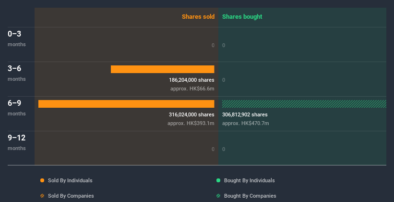Click the striped Sold By Companies legend icon
The height and width of the screenshot is (202, 394).
[x=42, y=196]
